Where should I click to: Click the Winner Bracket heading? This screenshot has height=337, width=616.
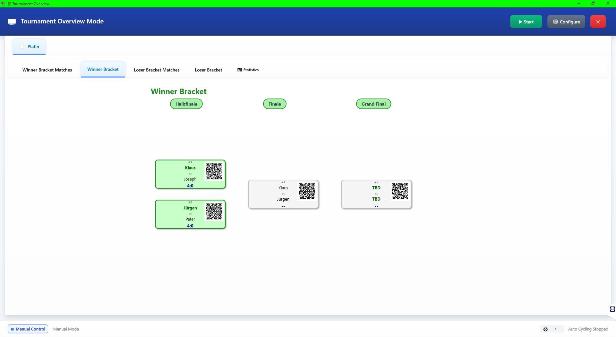178,91
